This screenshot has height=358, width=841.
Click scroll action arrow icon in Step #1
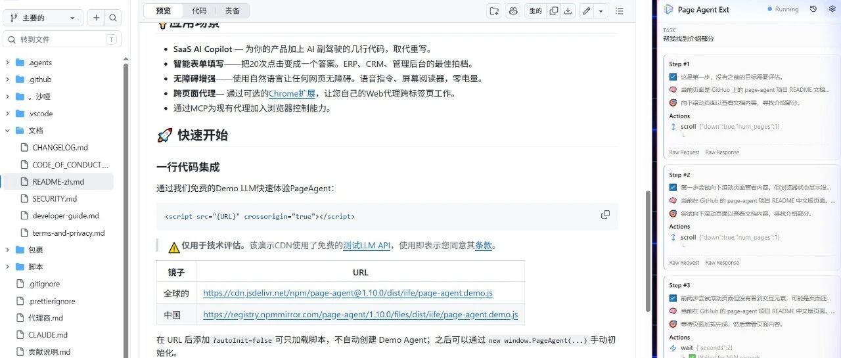tap(673, 127)
